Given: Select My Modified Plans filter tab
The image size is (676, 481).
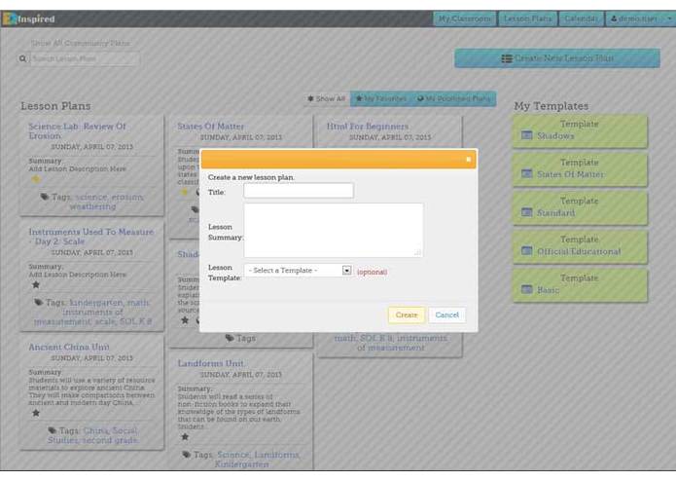Looking at the screenshot, I should (x=453, y=98).
